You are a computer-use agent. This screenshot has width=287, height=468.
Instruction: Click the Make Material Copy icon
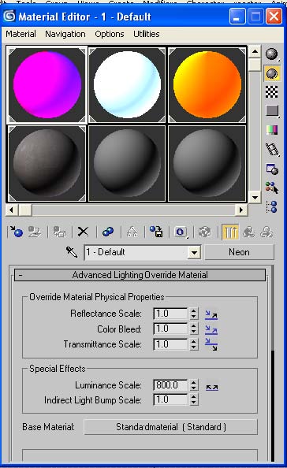pyautogui.click(x=108, y=232)
